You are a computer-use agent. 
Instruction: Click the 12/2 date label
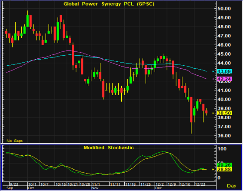[x=160, y=184]
